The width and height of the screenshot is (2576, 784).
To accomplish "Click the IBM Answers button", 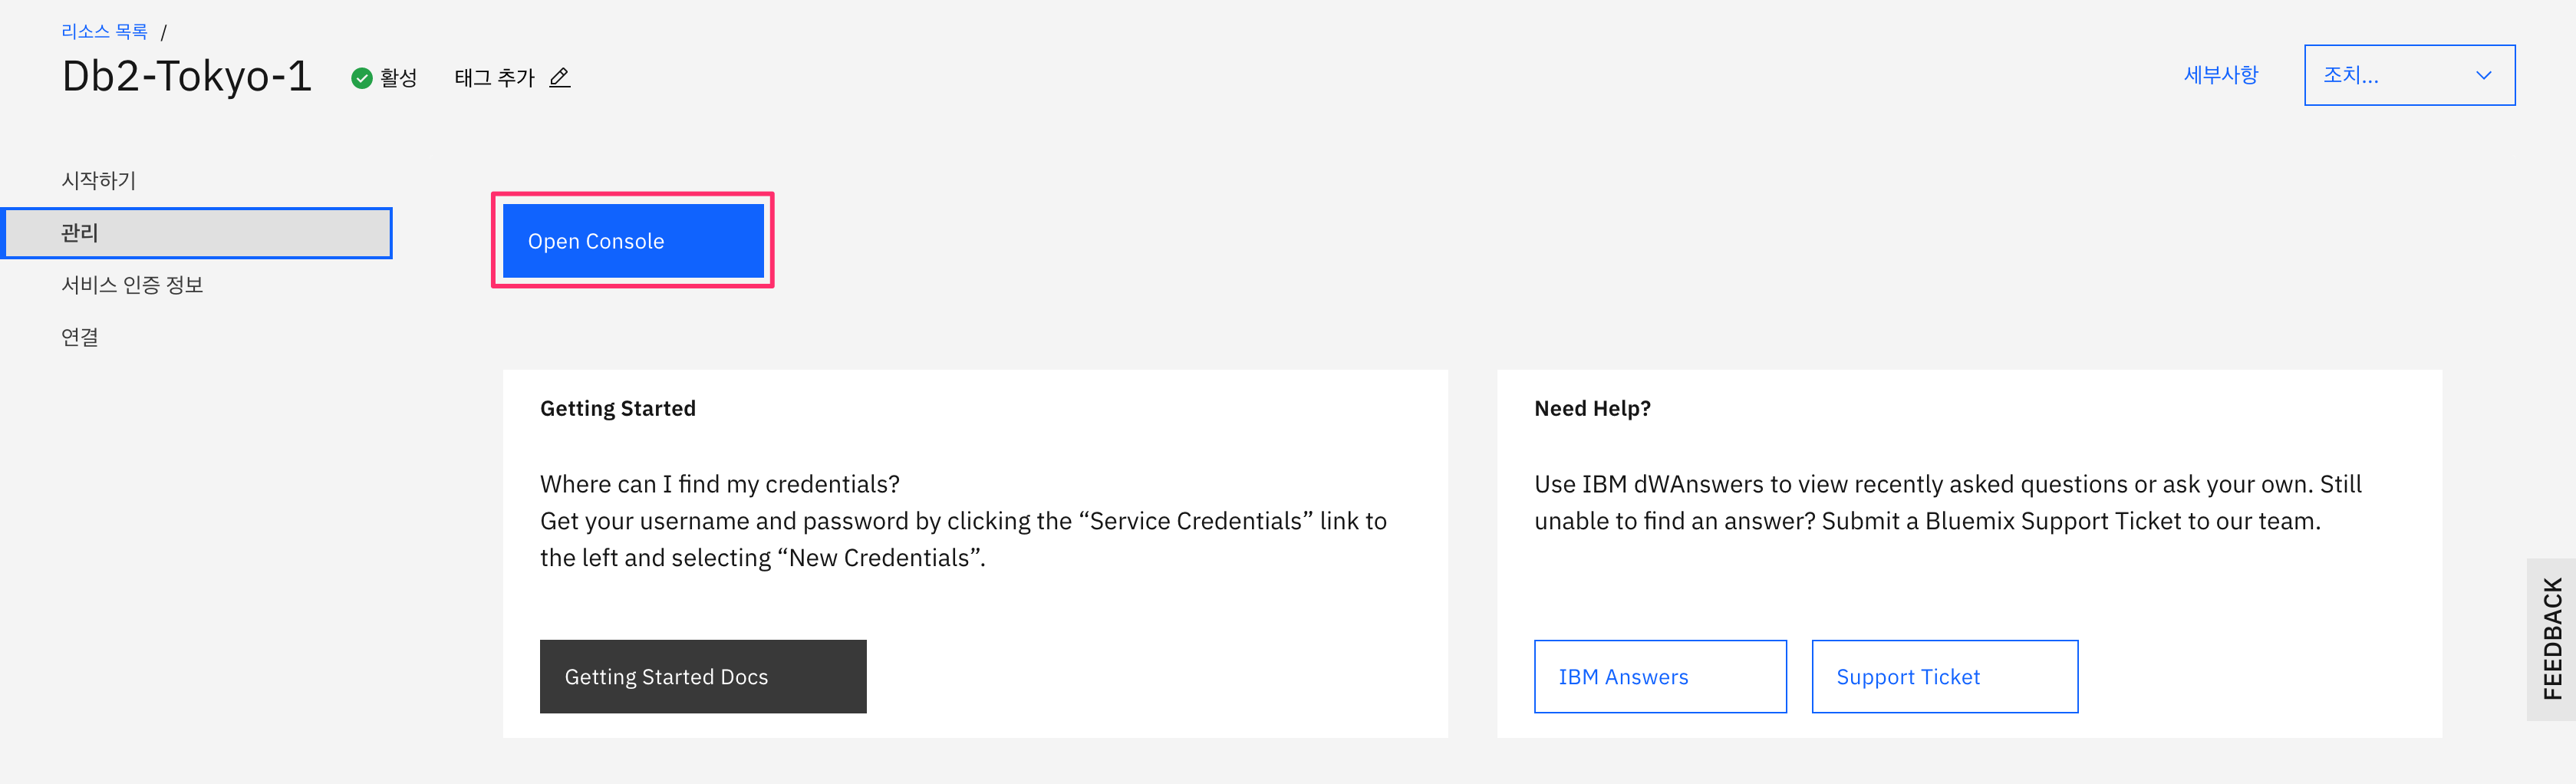I will (x=1659, y=677).
